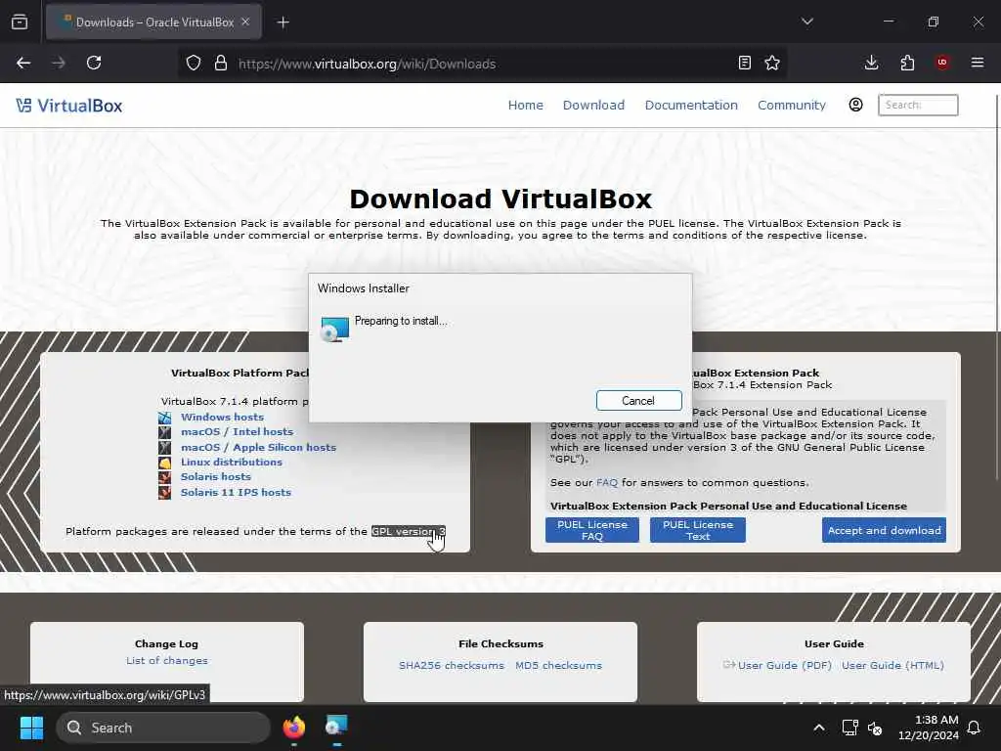Click the URL address field

(482, 64)
